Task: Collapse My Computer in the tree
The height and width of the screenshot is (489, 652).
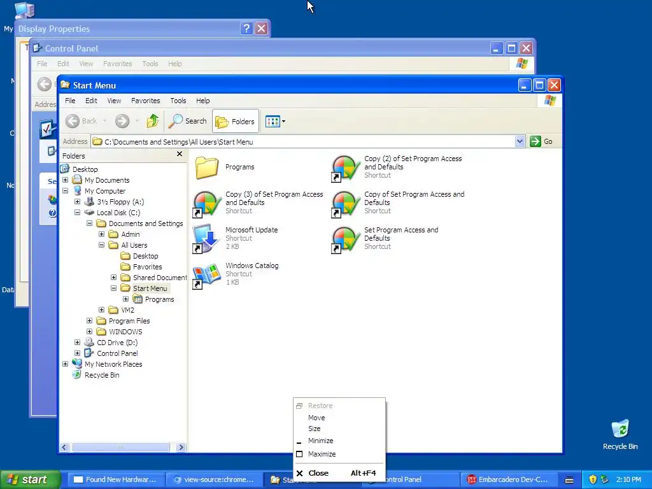Action: click(66, 191)
